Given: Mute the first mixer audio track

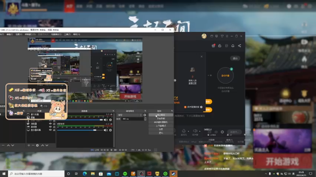Looking at the screenshot, I should [105, 120].
